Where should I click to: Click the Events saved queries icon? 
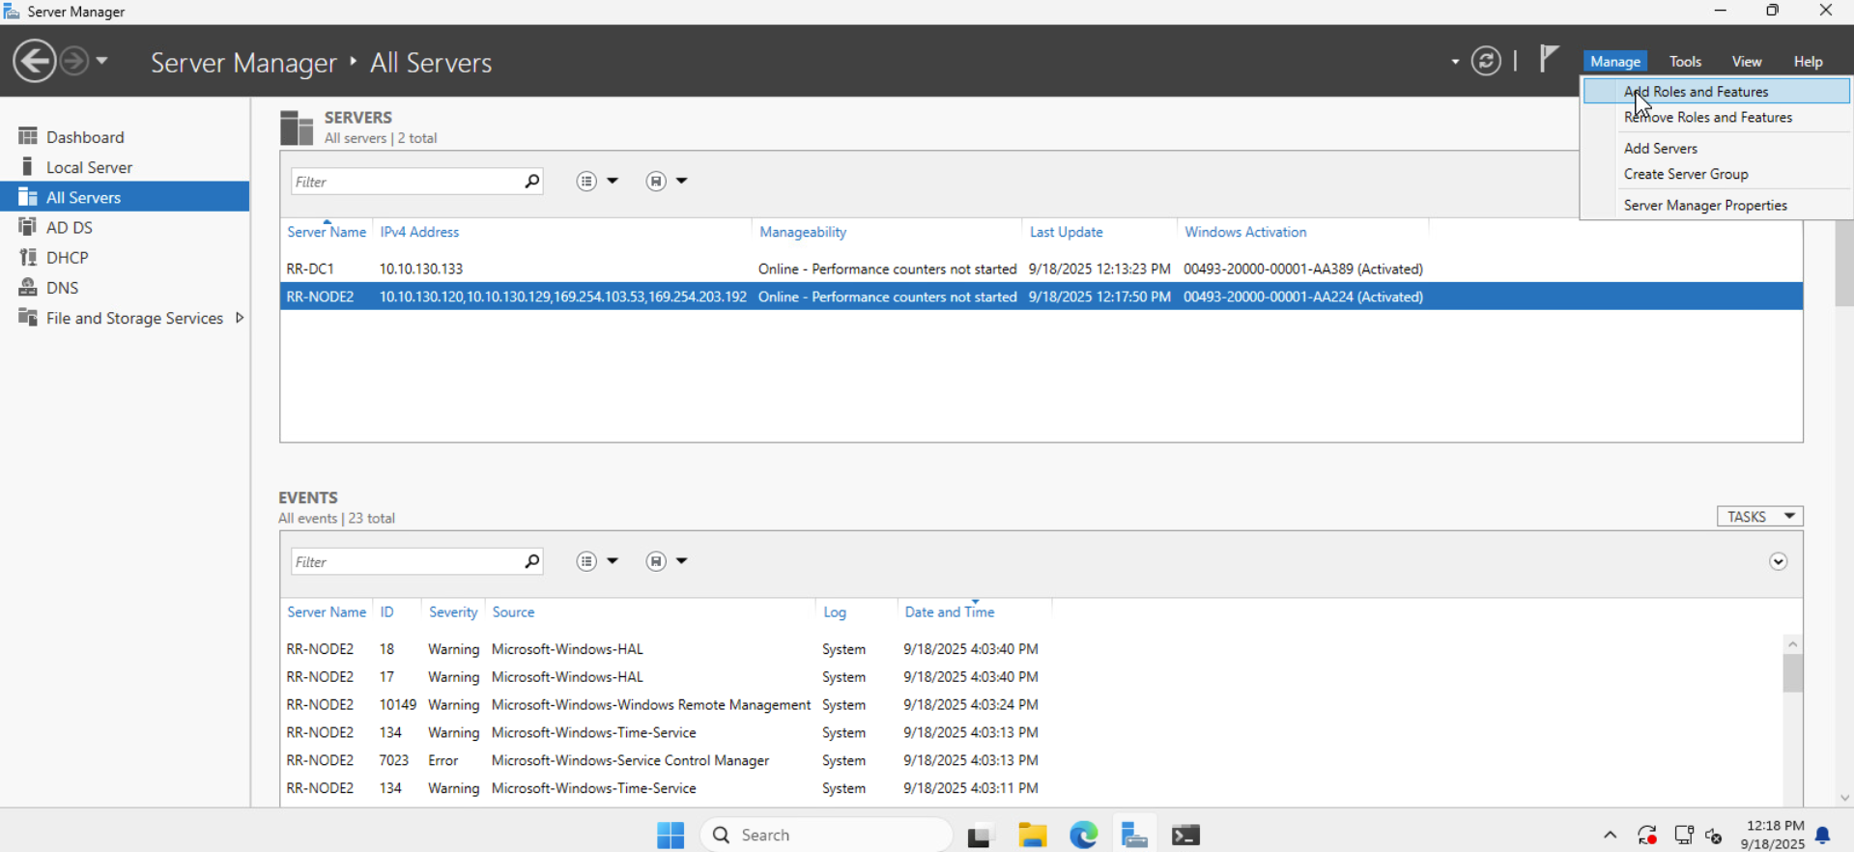pyautogui.click(x=656, y=561)
